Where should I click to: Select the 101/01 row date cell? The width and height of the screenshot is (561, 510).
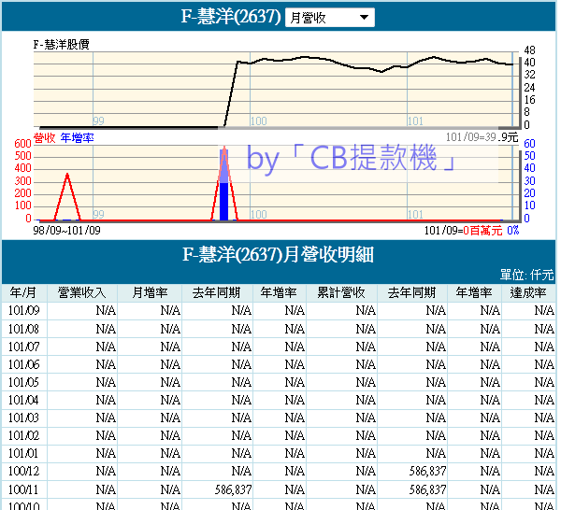(23, 453)
